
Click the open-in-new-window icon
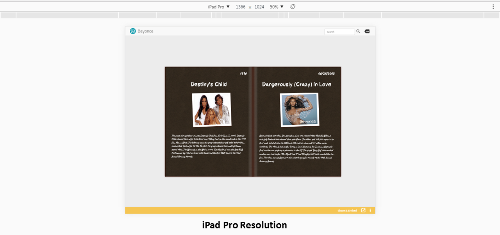coord(363,210)
